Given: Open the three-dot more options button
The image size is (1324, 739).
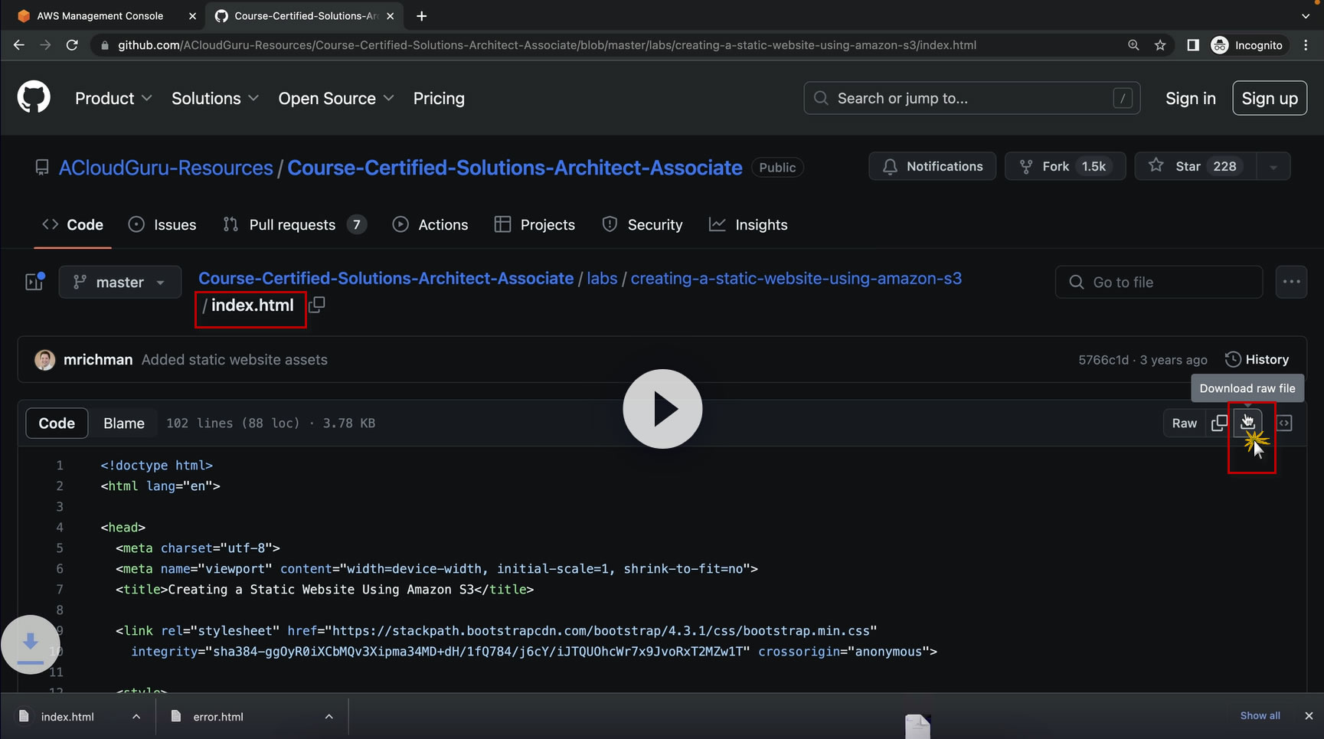Looking at the screenshot, I should point(1291,282).
